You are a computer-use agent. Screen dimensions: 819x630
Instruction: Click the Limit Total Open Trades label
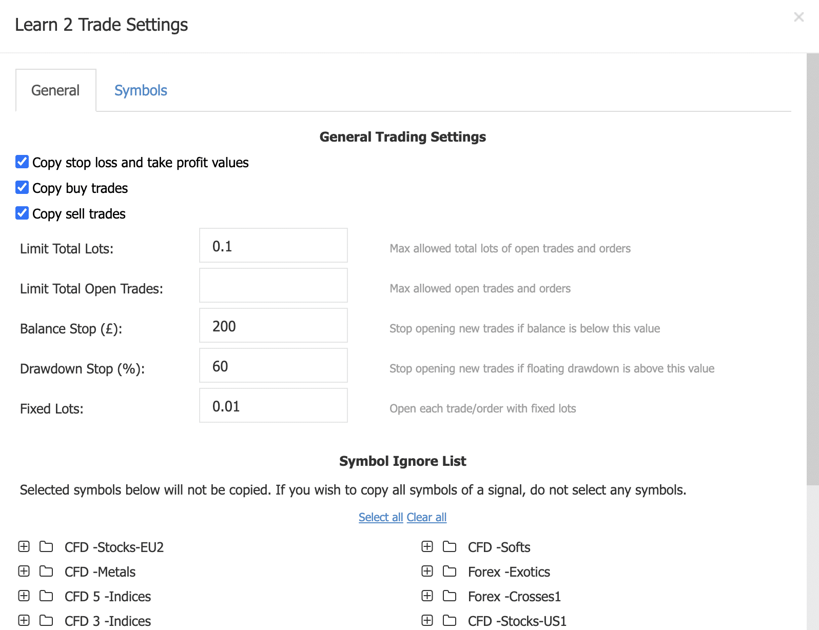[91, 289]
